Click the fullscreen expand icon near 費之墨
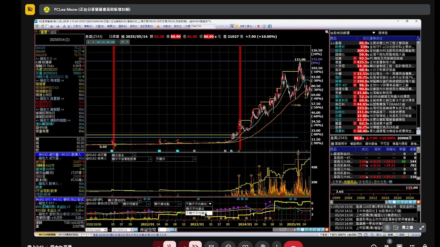 (422, 227)
